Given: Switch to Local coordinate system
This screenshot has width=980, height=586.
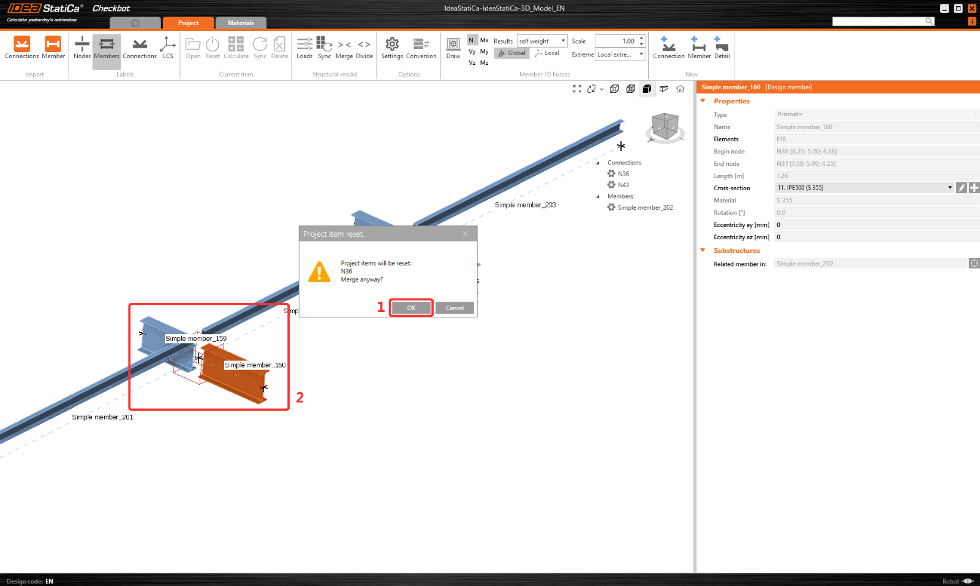Looking at the screenshot, I should 547,53.
